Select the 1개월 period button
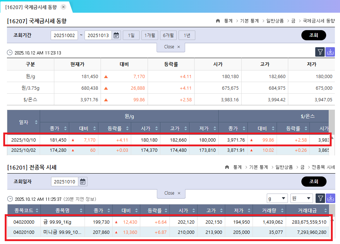 pos(149,36)
